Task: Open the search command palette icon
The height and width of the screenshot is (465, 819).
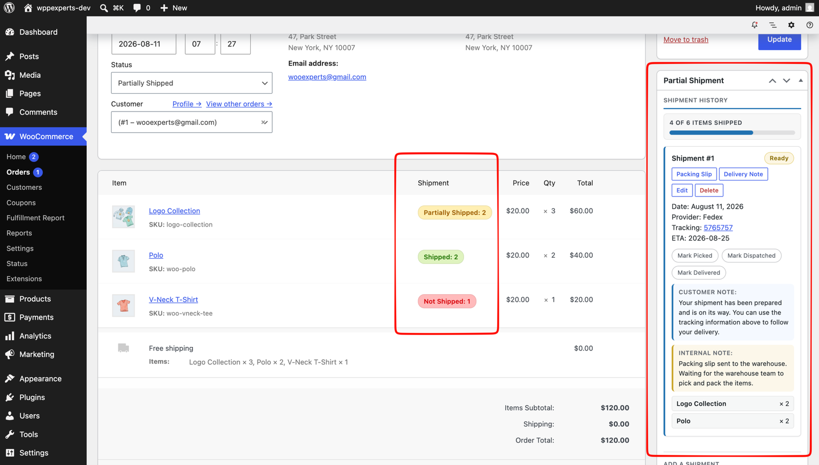Action: (x=104, y=8)
